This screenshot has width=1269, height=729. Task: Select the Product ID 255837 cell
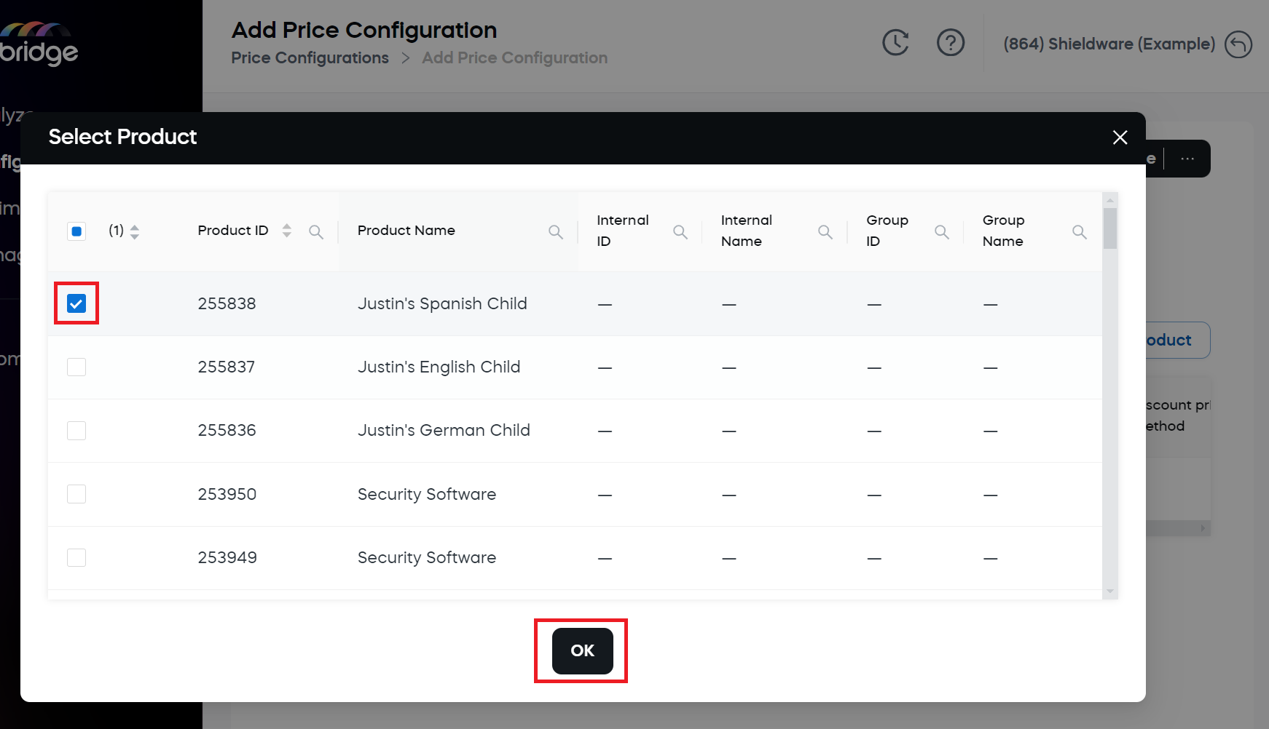(x=226, y=367)
